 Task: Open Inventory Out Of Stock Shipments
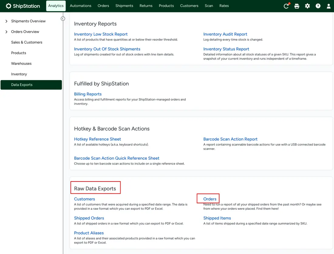tap(107, 49)
